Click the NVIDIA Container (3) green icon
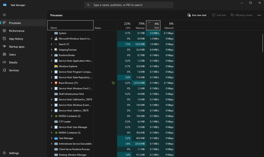 pos(56,133)
